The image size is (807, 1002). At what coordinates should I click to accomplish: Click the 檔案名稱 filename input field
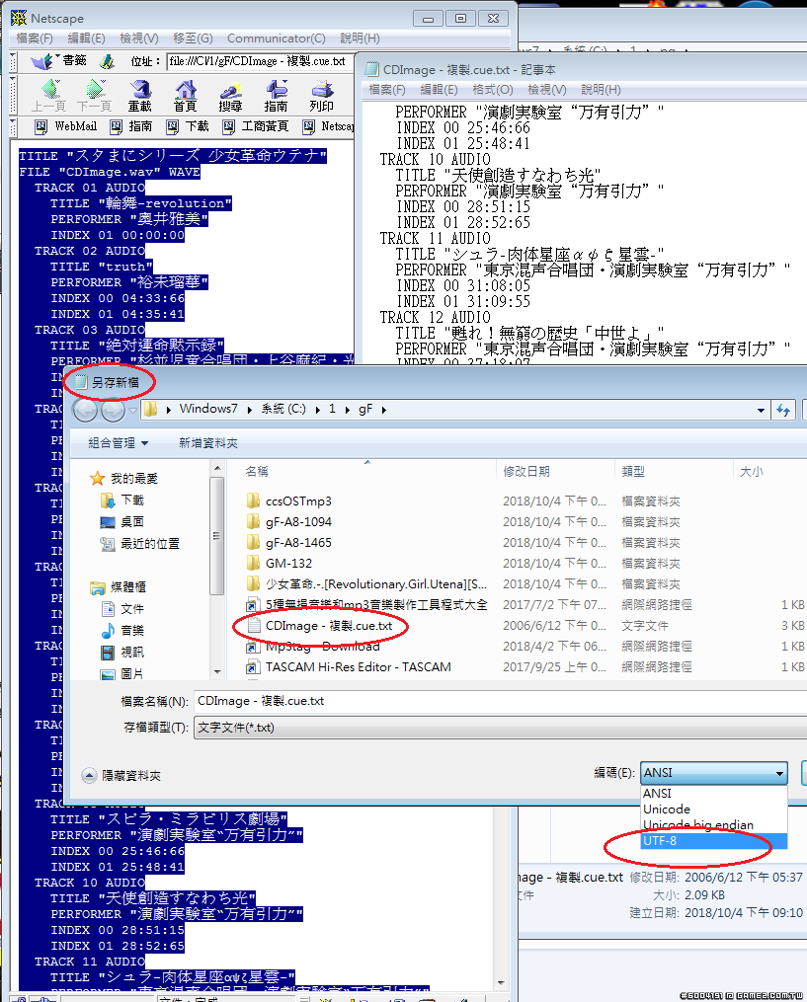click(x=494, y=701)
